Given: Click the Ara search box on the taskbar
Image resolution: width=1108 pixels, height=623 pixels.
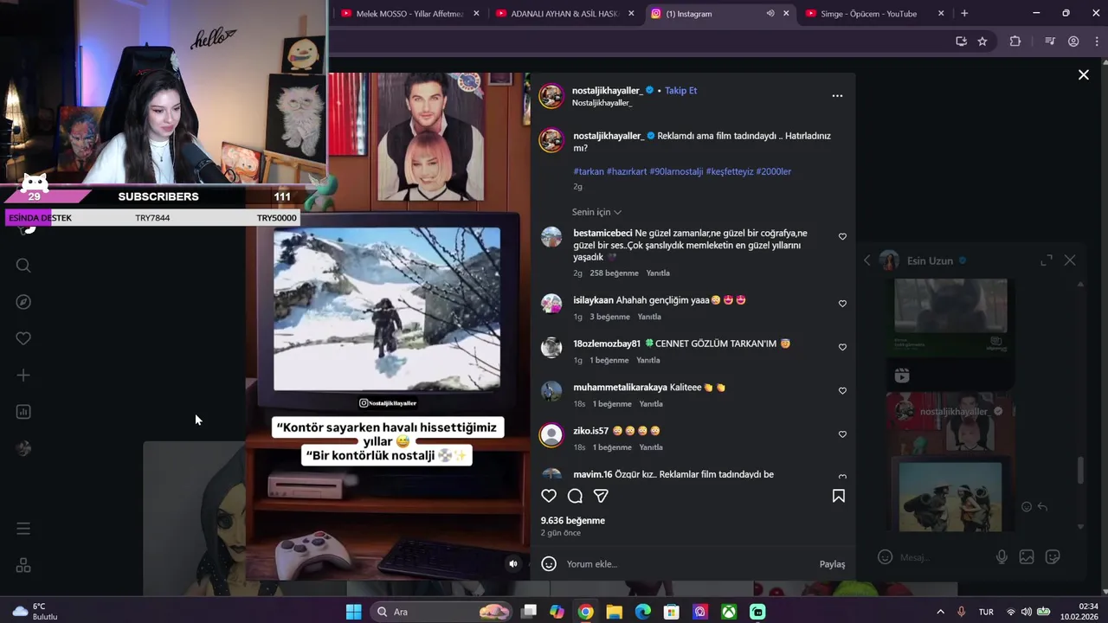Looking at the screenshot, I should 441,612.
